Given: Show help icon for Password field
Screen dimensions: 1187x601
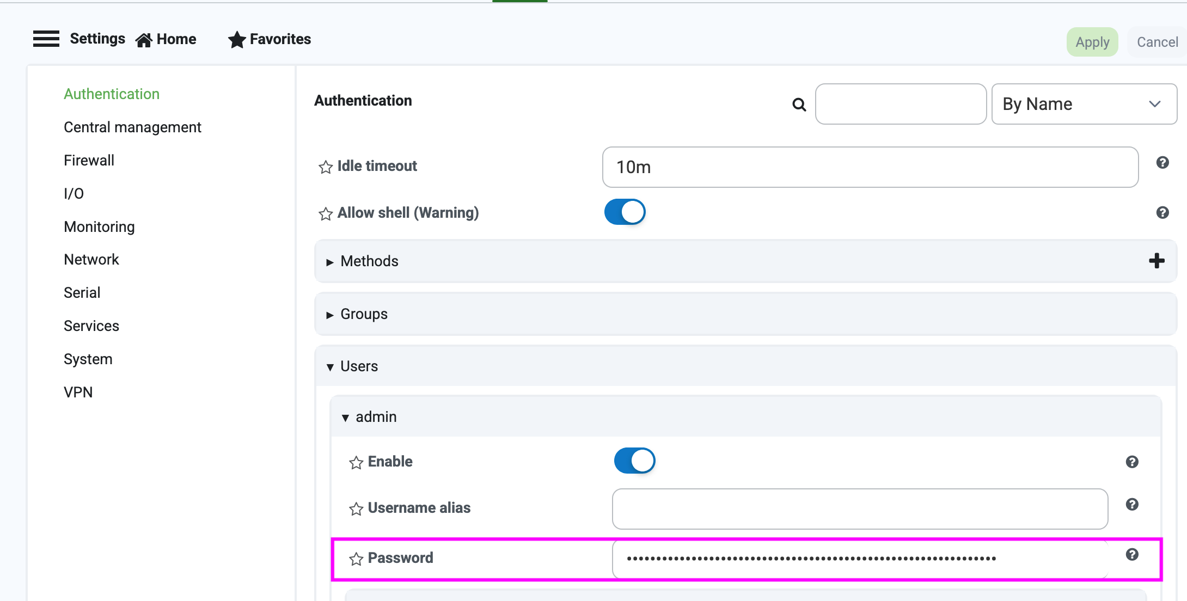Looking at the screenshot, I should click(1132, 555).
